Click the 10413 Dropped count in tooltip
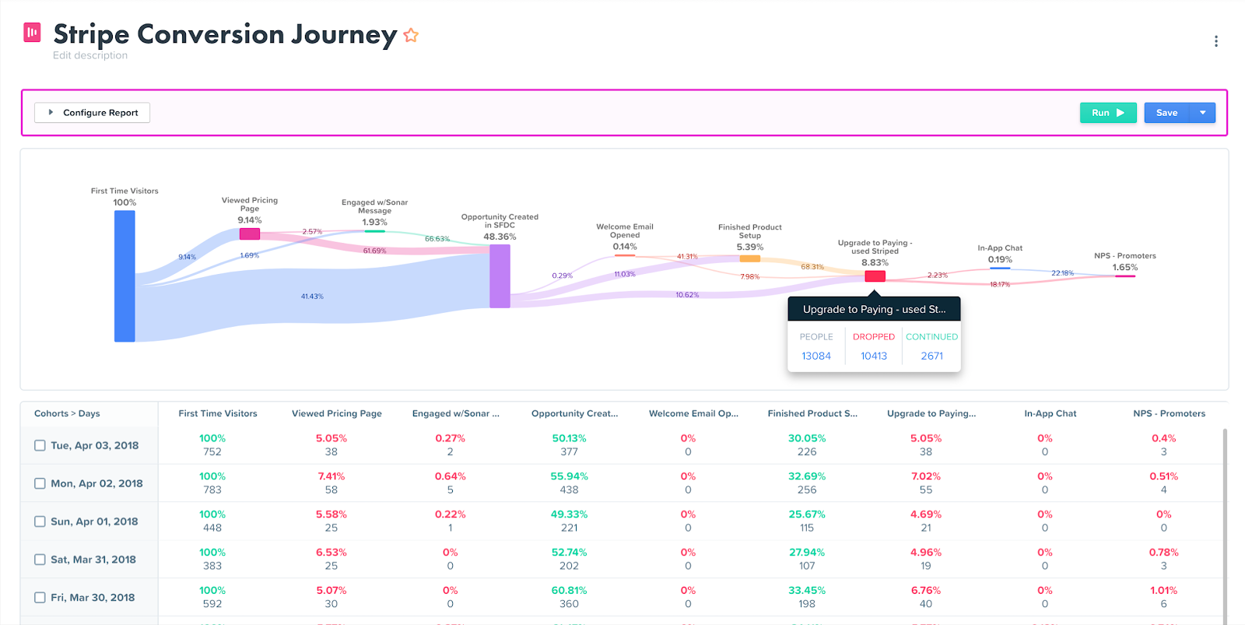This screenshot has width=1245, height=625. tap(874, 356)
